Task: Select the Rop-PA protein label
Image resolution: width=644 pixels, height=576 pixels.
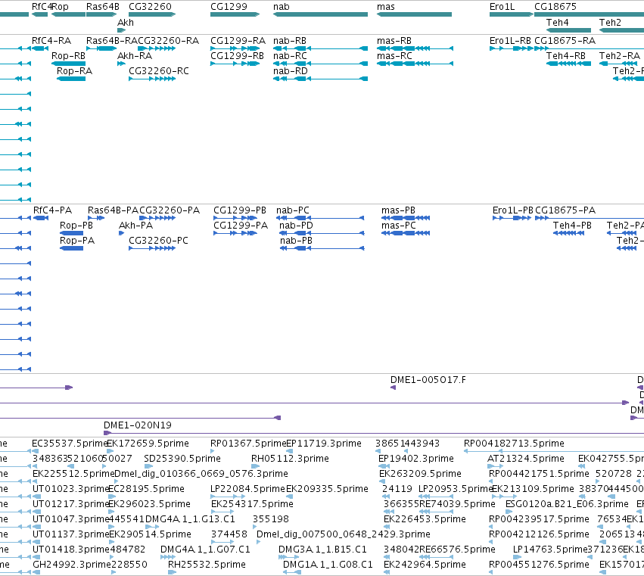Action: [77, 241]
